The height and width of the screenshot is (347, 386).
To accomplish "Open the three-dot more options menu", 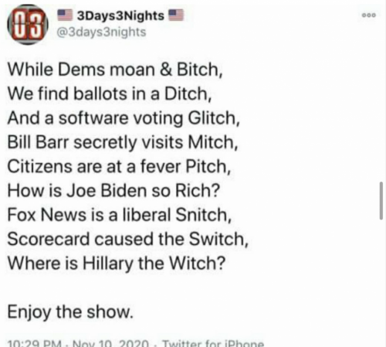I will click(369, 15).
